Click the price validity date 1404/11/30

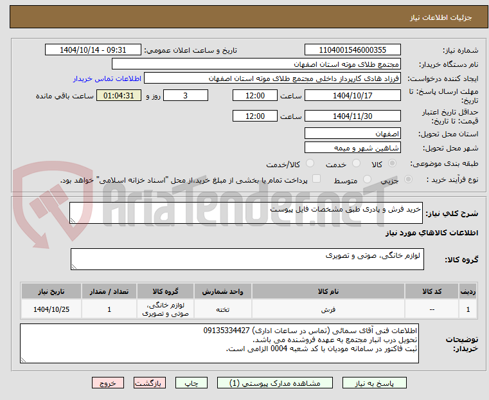tap(352, 116)
